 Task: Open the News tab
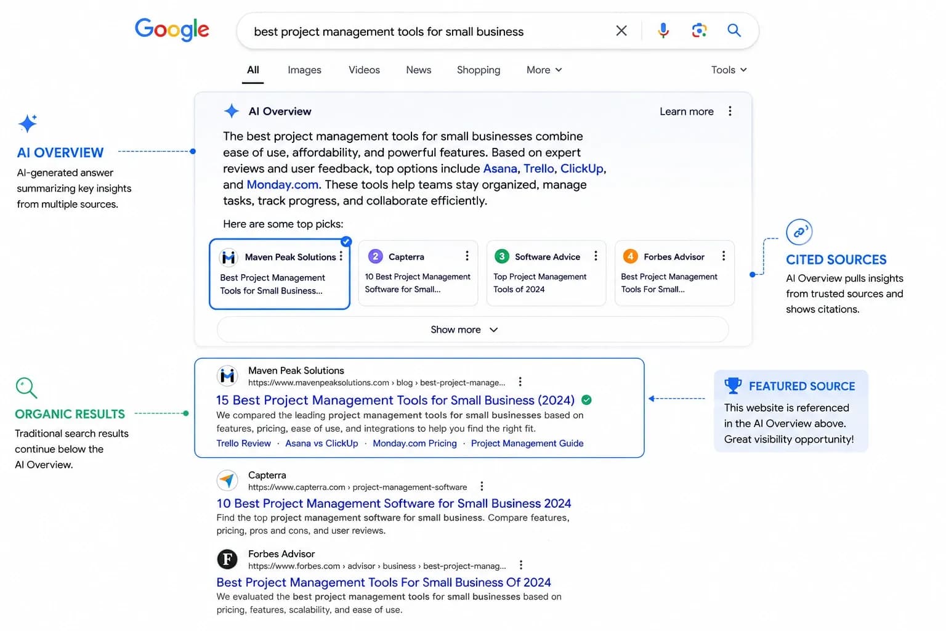(418, 70)
